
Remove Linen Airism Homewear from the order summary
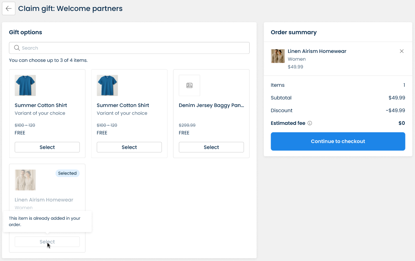coord(402,51)
